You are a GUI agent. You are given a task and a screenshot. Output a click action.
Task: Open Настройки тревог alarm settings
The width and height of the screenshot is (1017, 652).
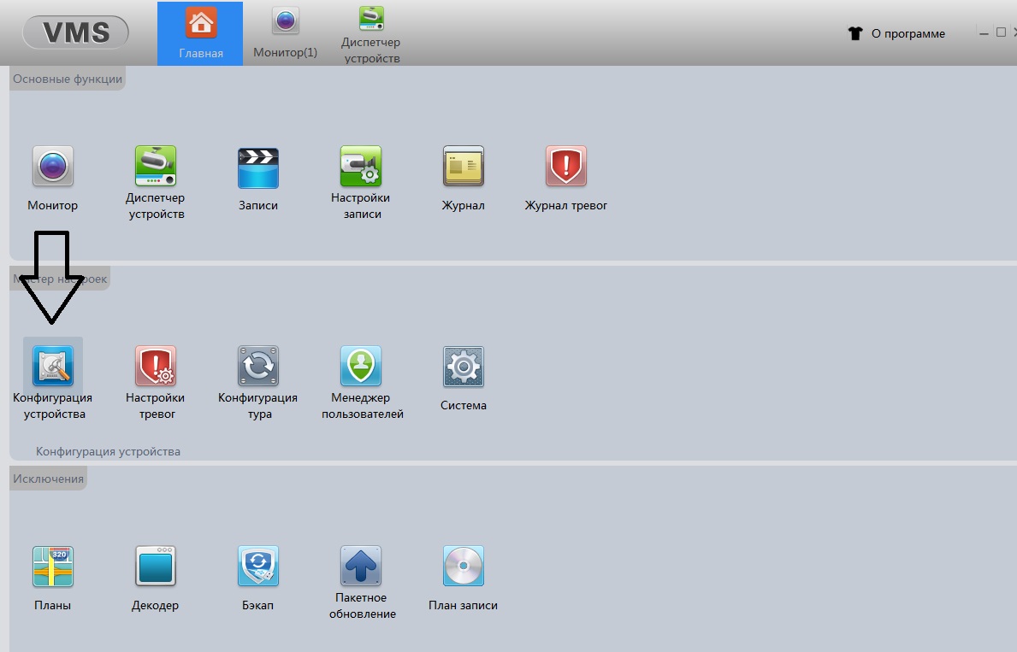pyautogui.click(x=156, y=367)
